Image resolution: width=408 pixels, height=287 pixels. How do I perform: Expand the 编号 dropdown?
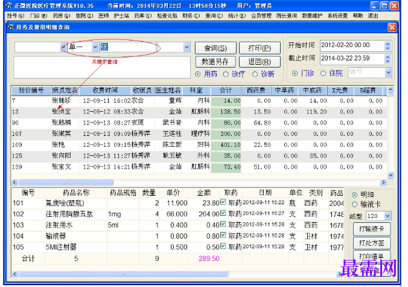[389, 73]
